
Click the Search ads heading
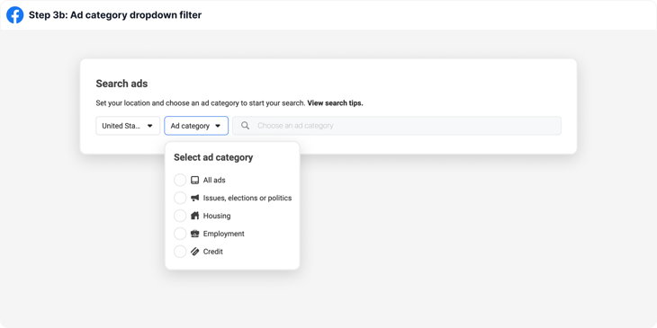click(x=121, y=84)
